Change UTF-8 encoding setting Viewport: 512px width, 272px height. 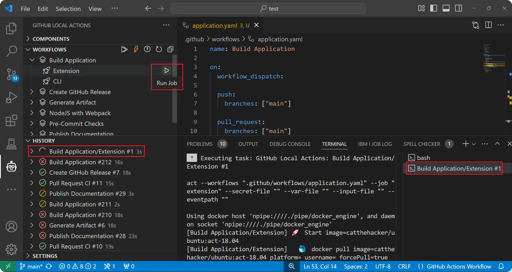[x=383, y=266]
